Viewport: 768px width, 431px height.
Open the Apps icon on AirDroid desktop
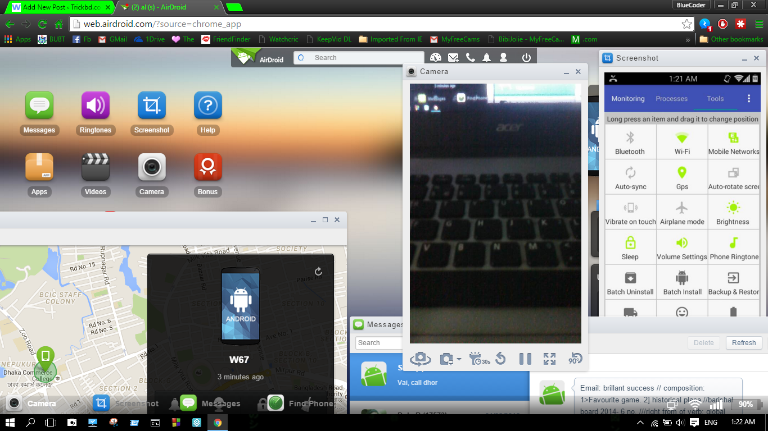(x=39, y=167)
